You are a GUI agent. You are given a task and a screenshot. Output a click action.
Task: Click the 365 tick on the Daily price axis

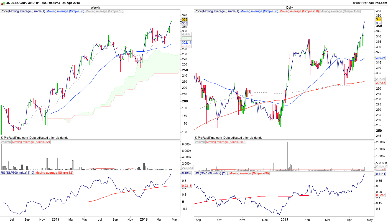pos(379,11)
